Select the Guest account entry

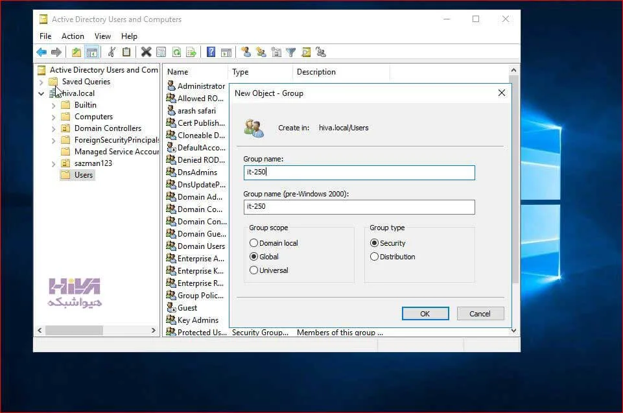tap(182, 308)
